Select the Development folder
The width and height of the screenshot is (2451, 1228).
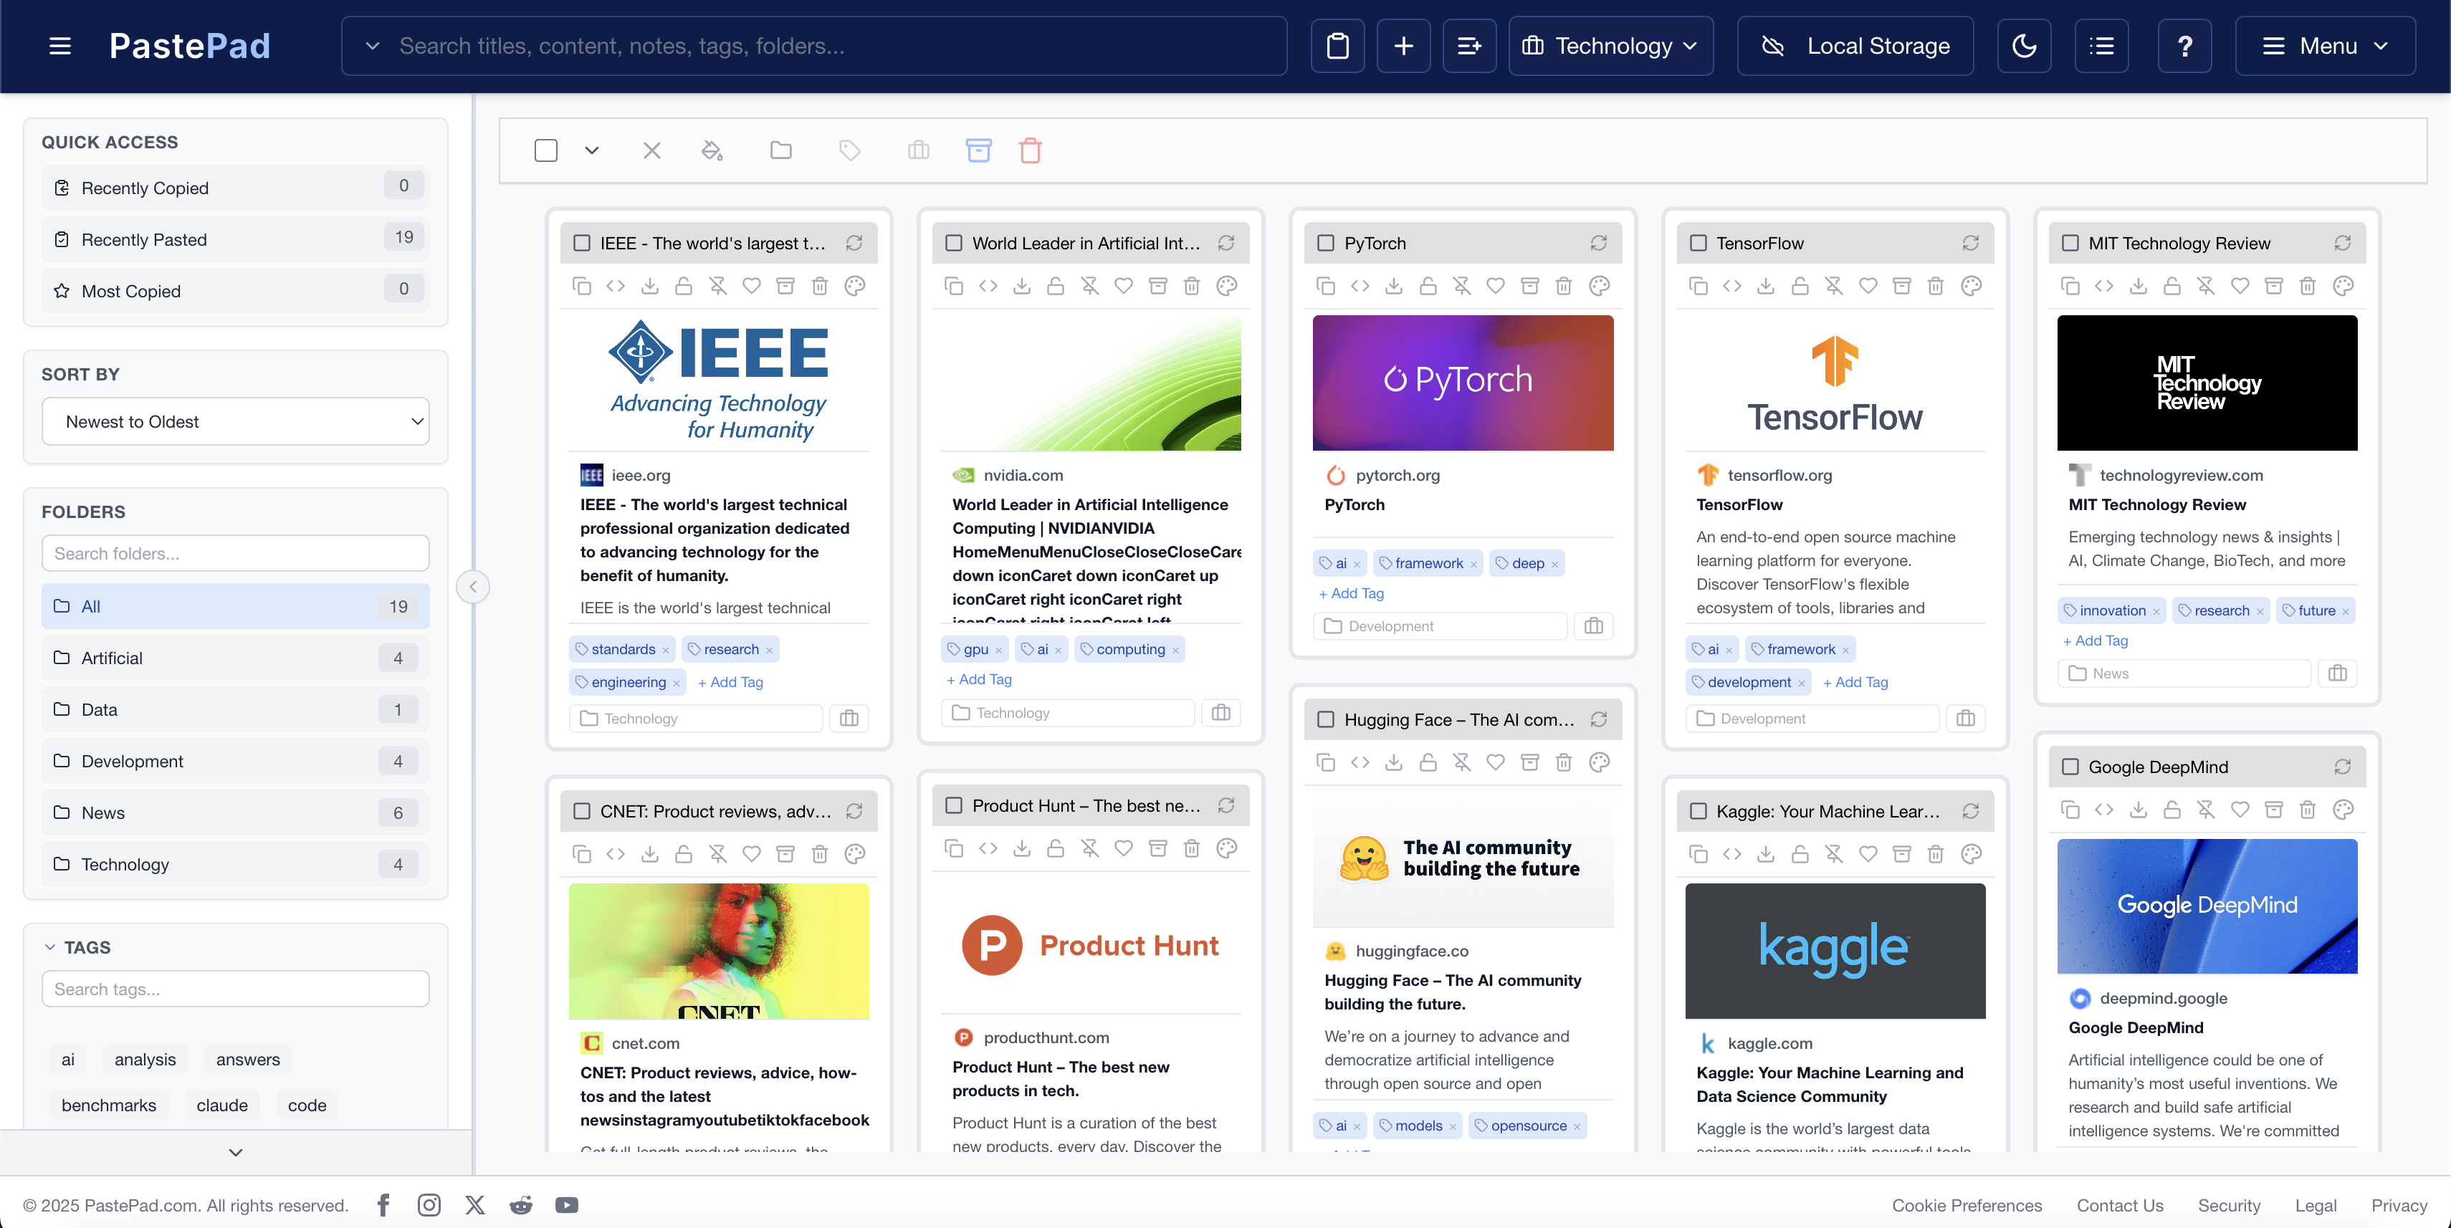(235, 761)
